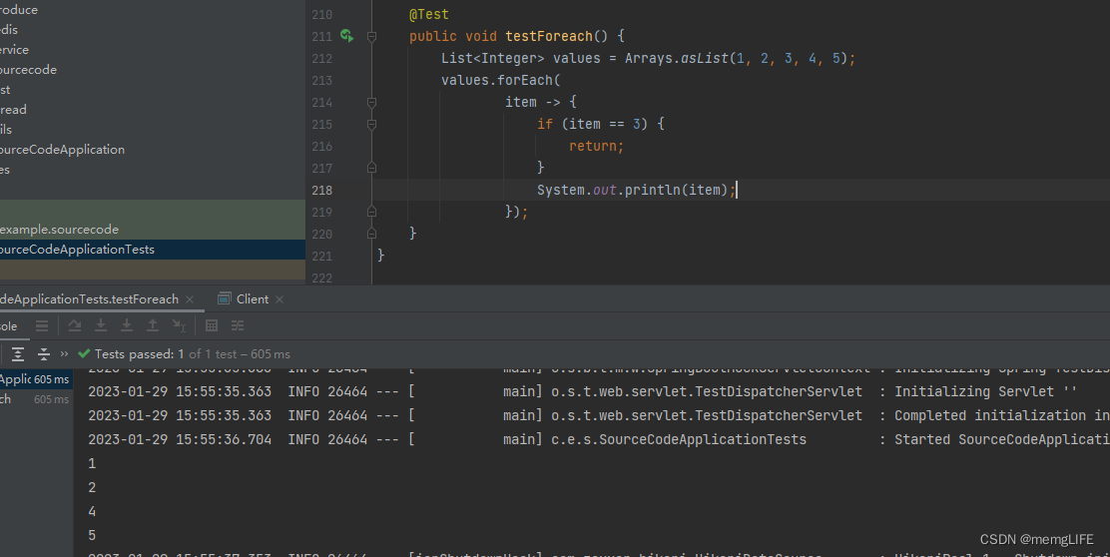Click fold end marker at line 219
1110x557 pixels.
(371, 212)
